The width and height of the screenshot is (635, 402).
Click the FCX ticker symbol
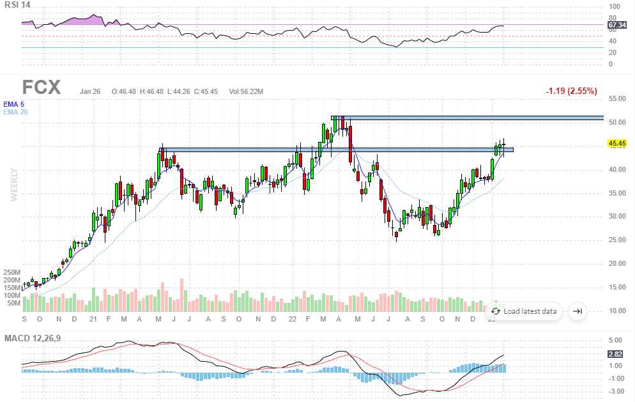[x=42, y=88]
